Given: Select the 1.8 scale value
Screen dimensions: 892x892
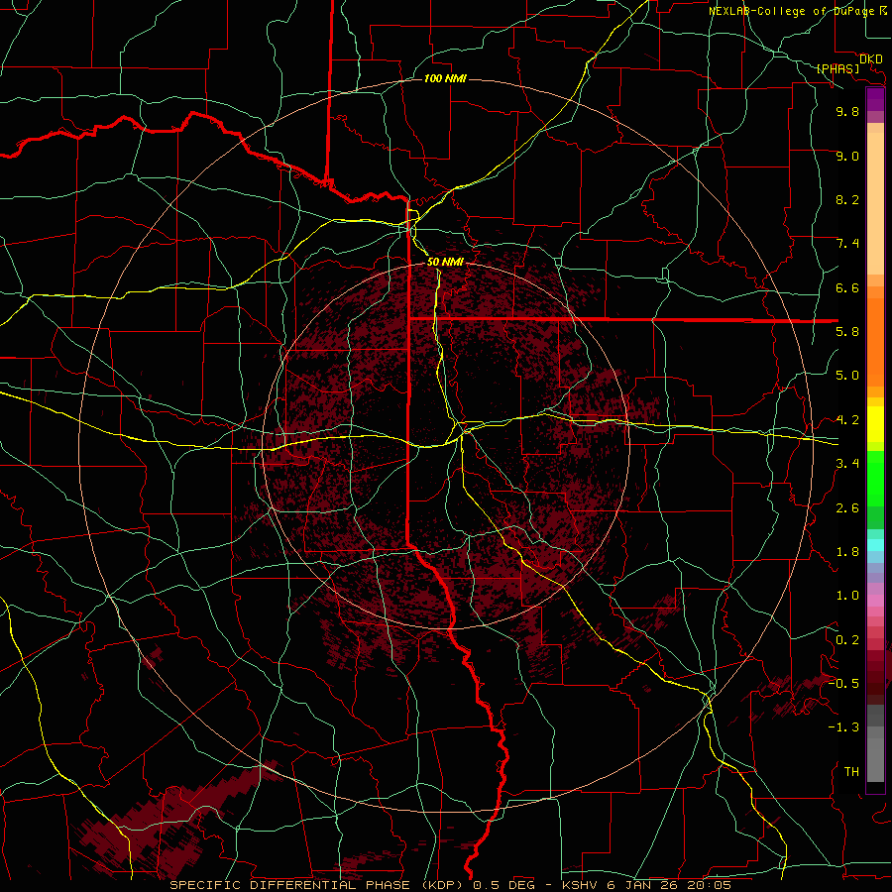Looking at the screenshot, I should 847,552.
